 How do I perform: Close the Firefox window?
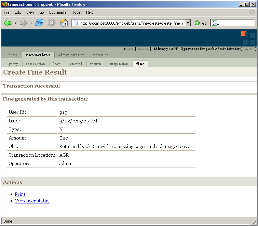click(x=253, y=4)
